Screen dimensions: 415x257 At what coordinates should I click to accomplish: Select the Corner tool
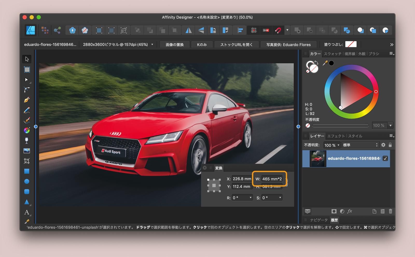coord(27,90)
